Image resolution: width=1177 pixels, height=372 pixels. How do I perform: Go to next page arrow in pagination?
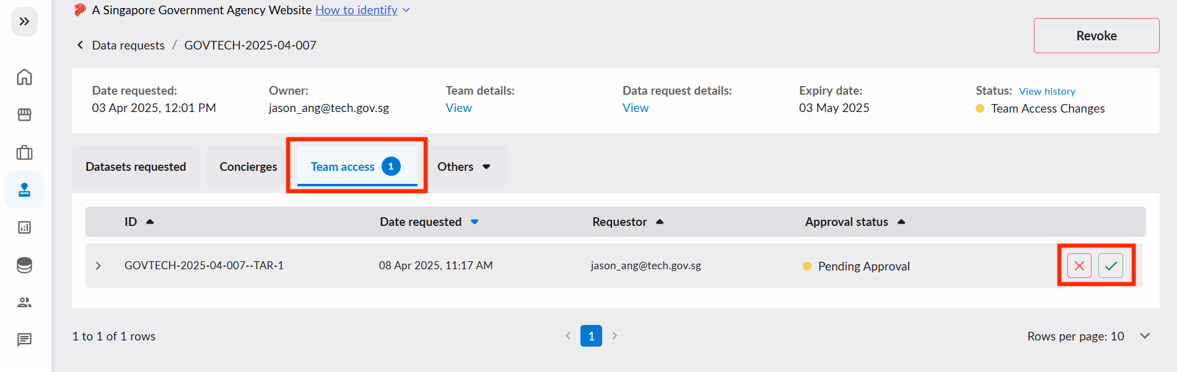pyautogui.click(x=615, y=335)
